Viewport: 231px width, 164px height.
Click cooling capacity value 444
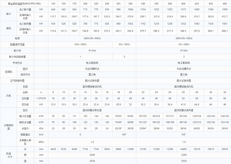(x=53, y=9)
